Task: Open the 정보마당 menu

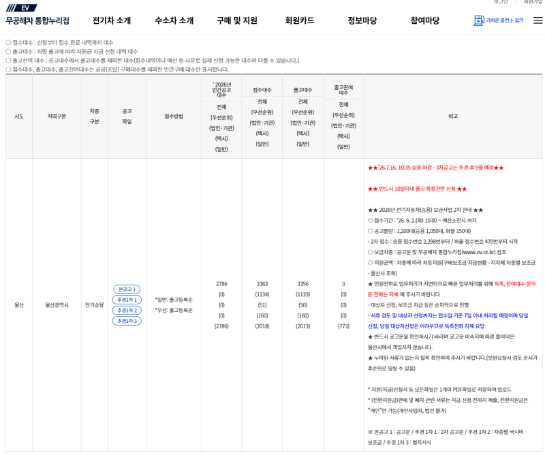Action: coord(362,20)
